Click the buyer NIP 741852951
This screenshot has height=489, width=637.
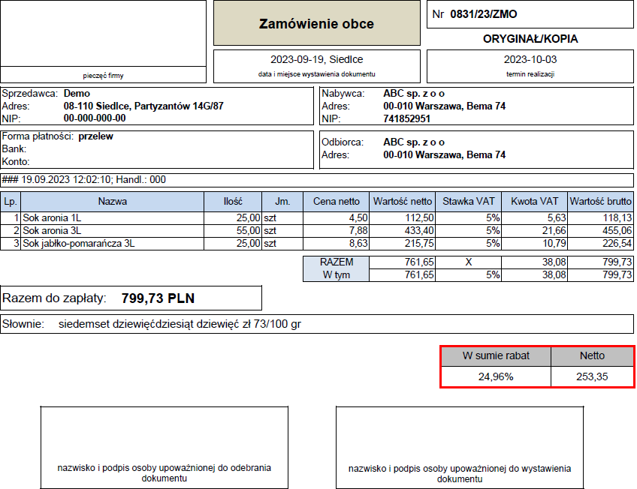pos(406,118)
